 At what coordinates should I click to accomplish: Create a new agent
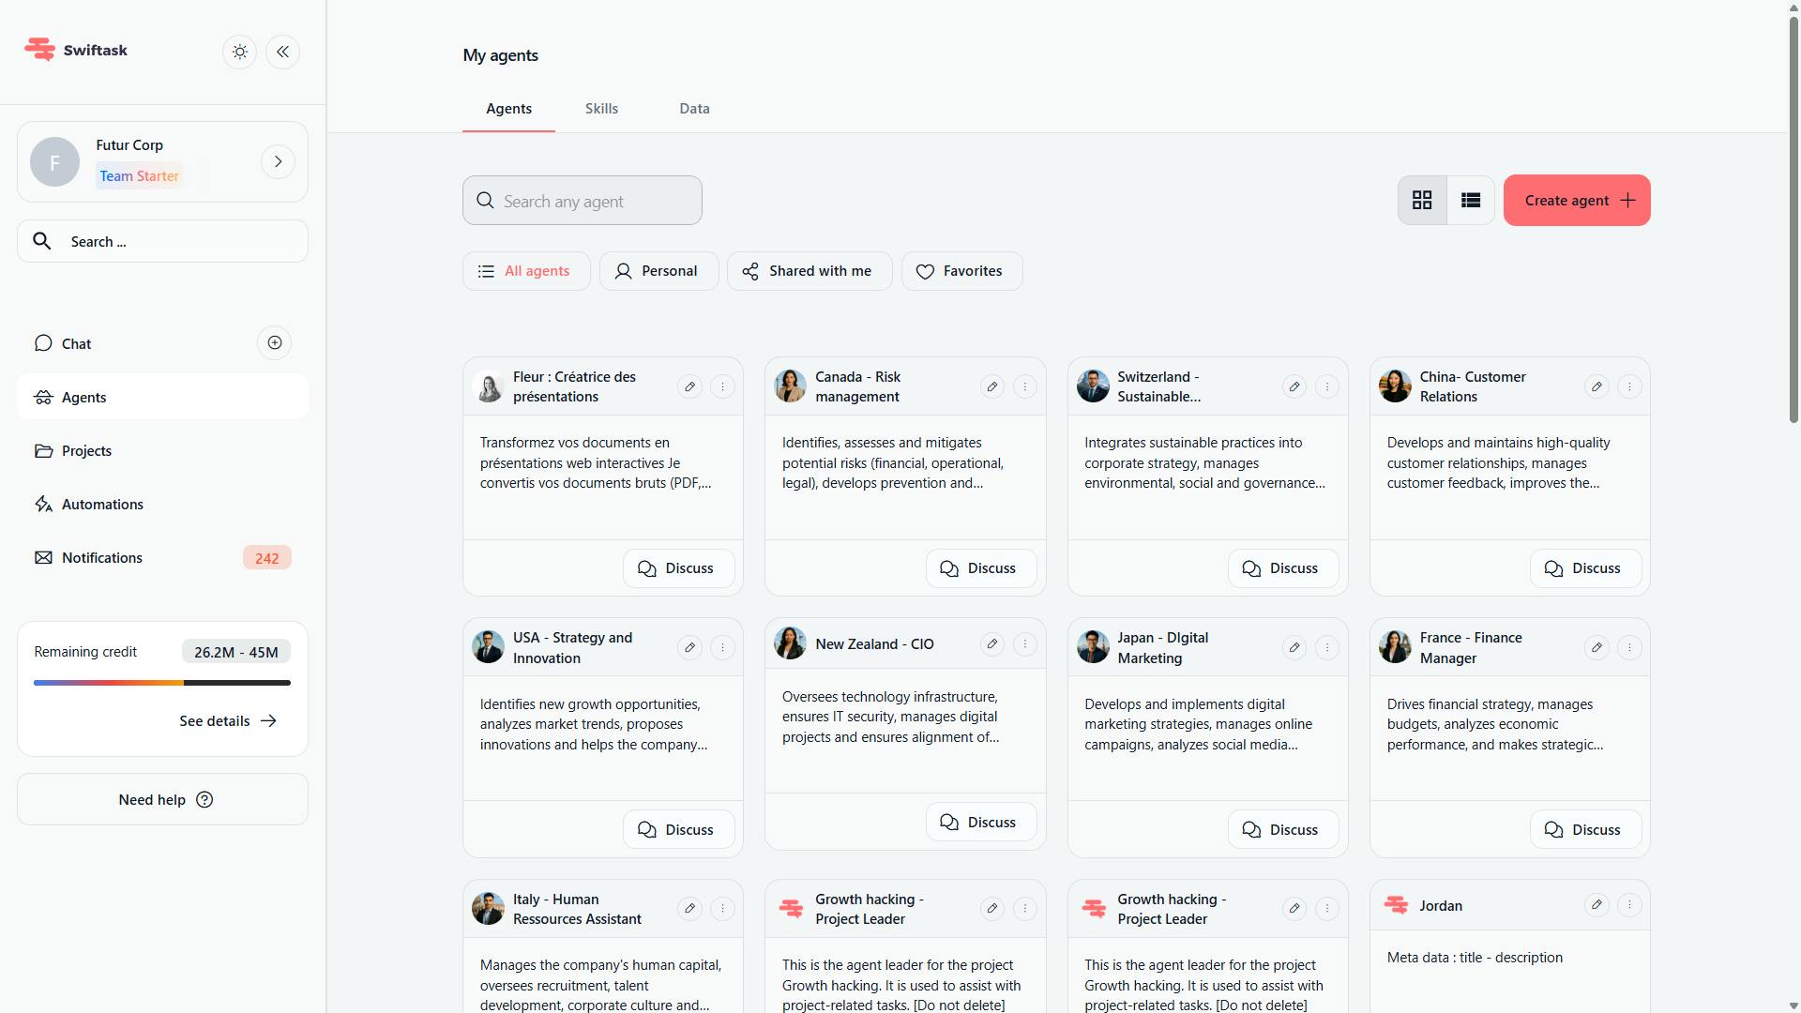tap(1576, 200)
